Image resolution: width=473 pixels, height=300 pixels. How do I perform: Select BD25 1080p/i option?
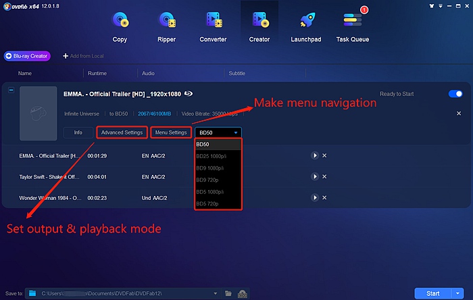(x=218, y=156)
